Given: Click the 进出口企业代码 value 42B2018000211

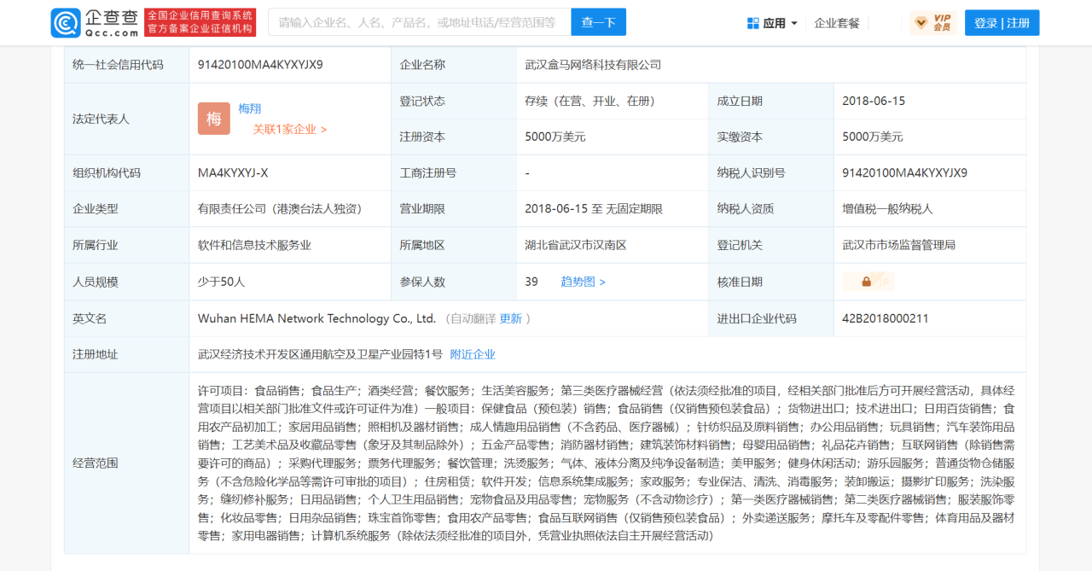Looking at the screenshot, I should point(885,318).
